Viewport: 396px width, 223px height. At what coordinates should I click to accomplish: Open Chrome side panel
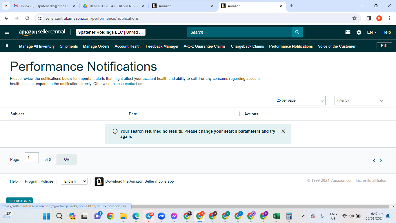click(x=369, y=18)
